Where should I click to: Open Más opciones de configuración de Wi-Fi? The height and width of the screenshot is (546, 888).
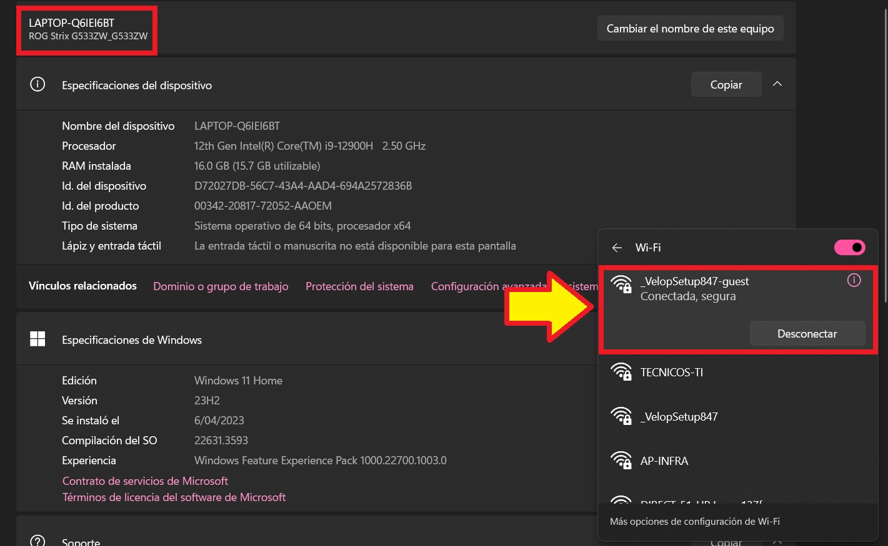(x=694, y=522)
